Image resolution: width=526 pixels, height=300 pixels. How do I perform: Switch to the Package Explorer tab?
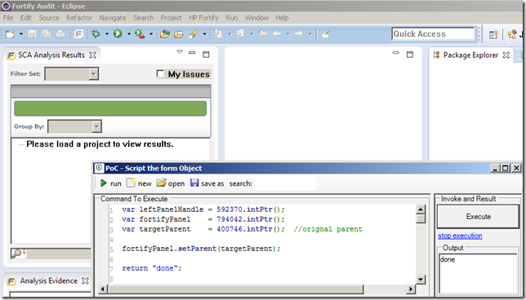click(x=470, y=55)
